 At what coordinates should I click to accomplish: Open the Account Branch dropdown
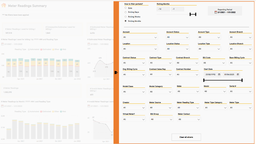(241, 37)
